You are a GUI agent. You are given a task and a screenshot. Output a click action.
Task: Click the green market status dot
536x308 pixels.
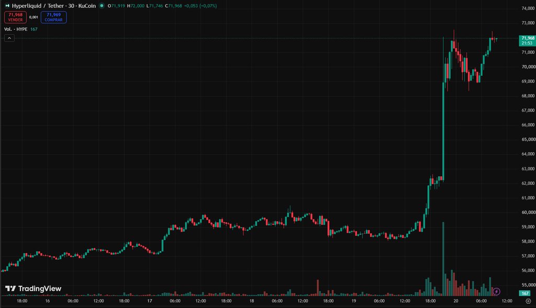102,5
